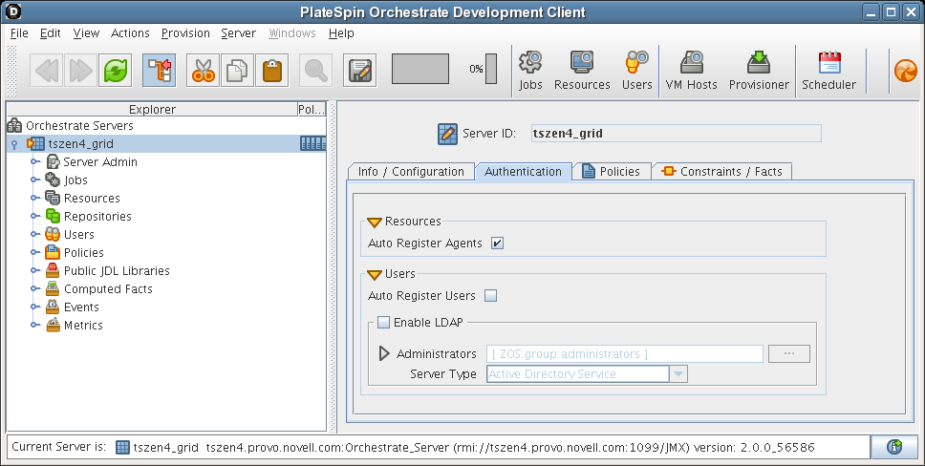Image resolution: width=925 pixels, height=466 pixels.
Task: Select Computed Facts in tree
Action: (109, 289)
